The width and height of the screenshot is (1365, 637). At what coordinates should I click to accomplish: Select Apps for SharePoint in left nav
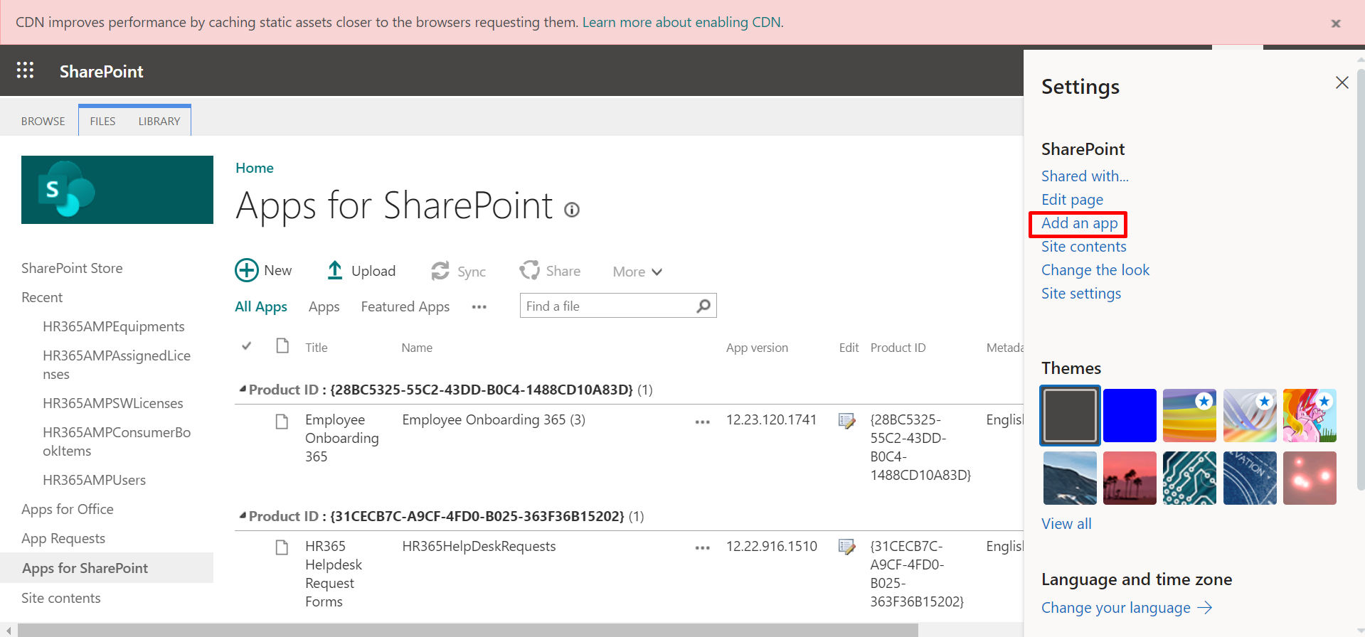point(107,568)
